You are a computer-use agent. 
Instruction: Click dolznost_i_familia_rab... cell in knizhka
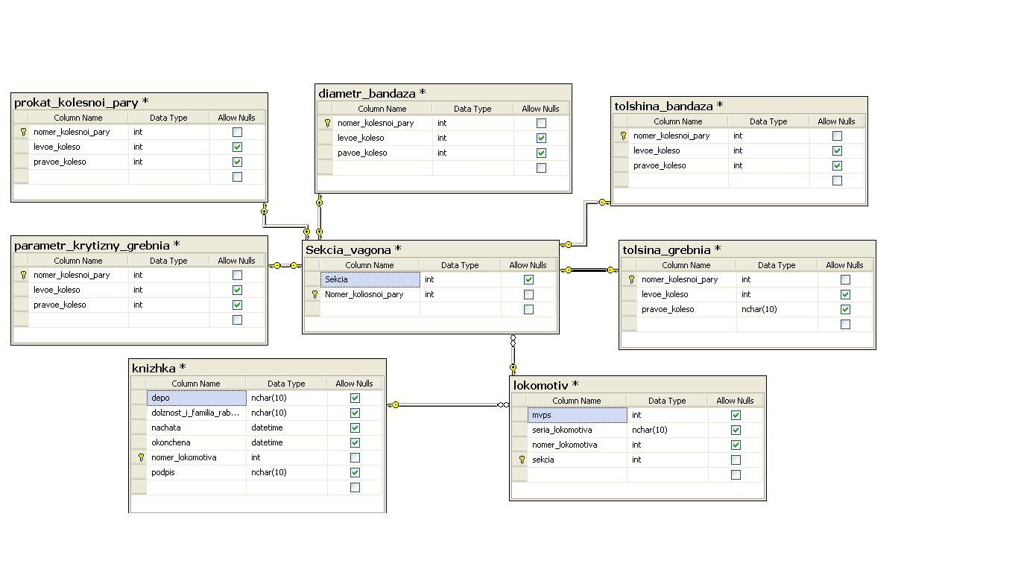(196, 413)
